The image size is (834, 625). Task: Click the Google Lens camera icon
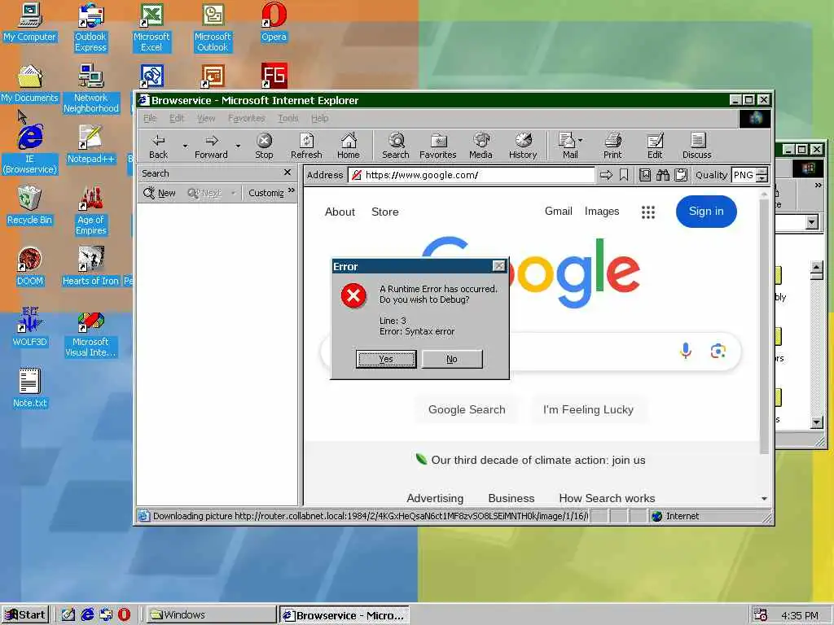(718, 351)
